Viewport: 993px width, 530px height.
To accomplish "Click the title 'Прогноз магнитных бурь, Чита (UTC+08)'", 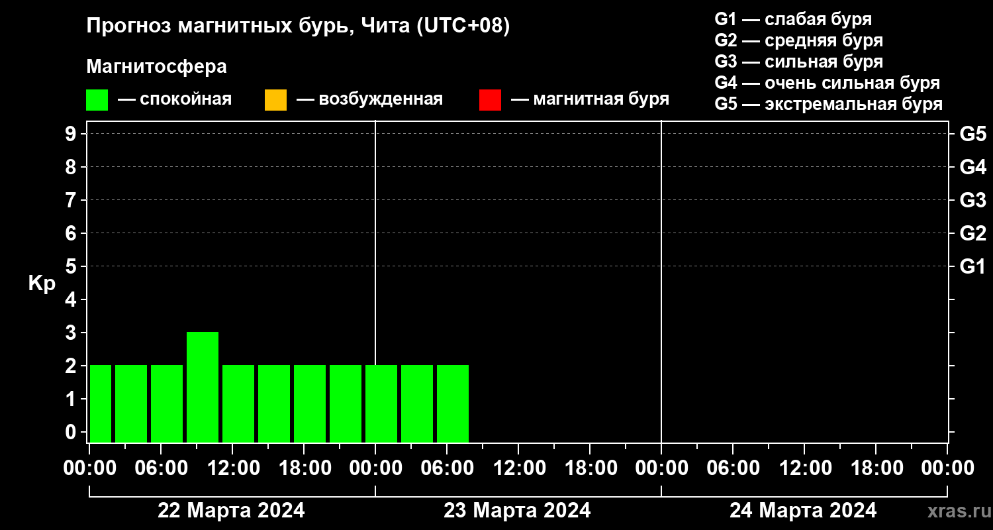I will tap(299, 26).
